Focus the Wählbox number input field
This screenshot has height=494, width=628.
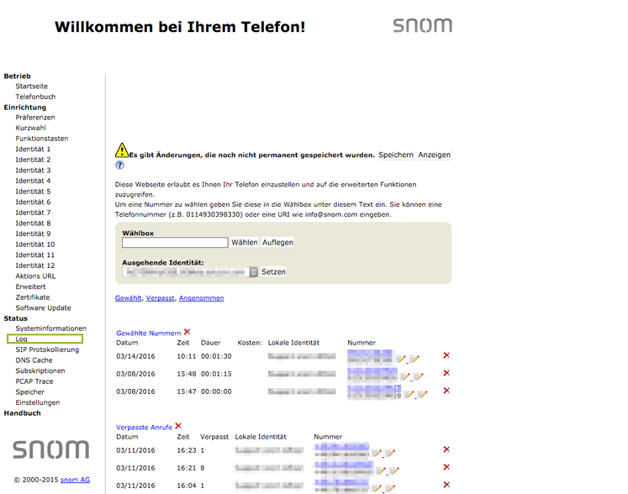(x=175, y=242)
